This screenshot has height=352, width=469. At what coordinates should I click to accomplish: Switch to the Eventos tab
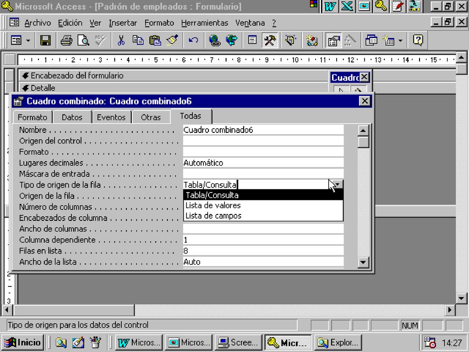(x=111, y=117)
